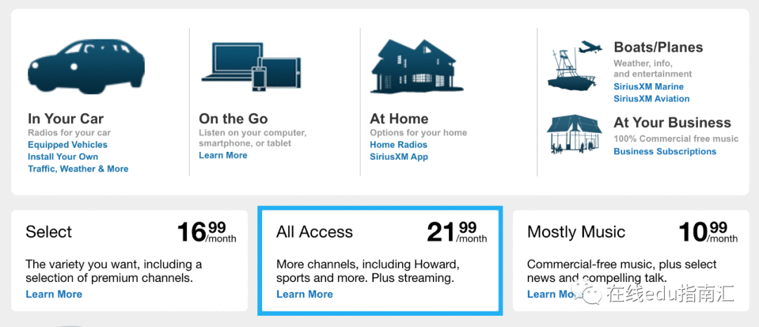Image resolution: width=759 pixels, height=327 pixels.
Task: Click the house icon above At Home
Action: tap(413, 66)
